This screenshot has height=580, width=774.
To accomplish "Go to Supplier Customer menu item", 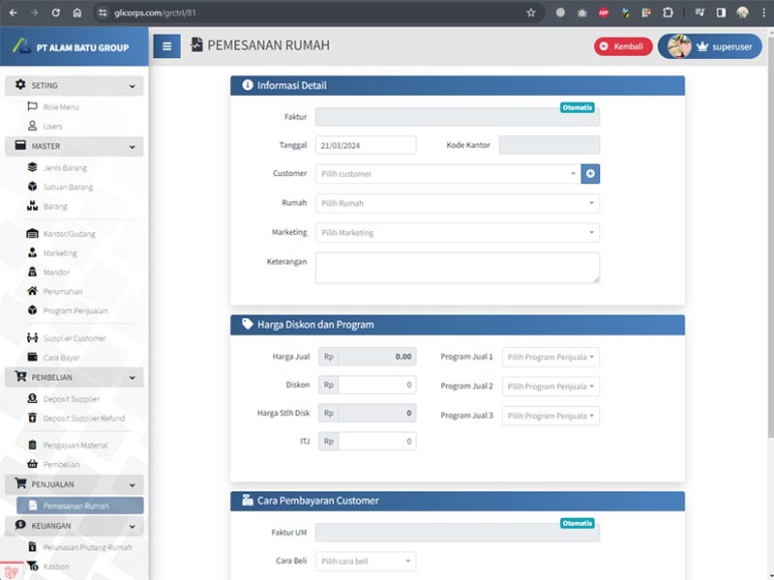I will tap(74, 338).
